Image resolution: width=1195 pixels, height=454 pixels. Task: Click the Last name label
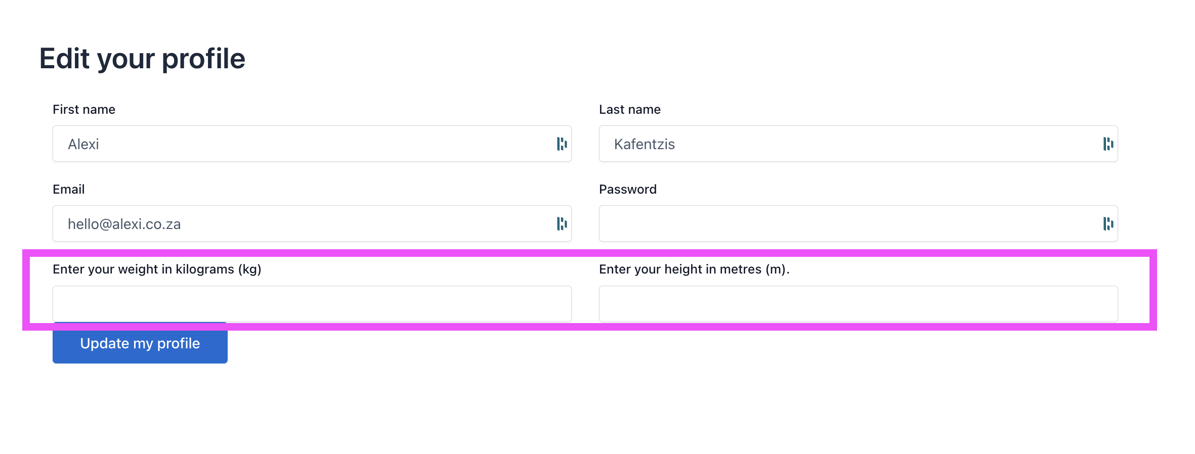coord(630,110)
